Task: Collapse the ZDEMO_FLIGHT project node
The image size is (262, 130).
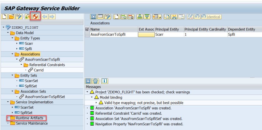Action: click(3, 27)
